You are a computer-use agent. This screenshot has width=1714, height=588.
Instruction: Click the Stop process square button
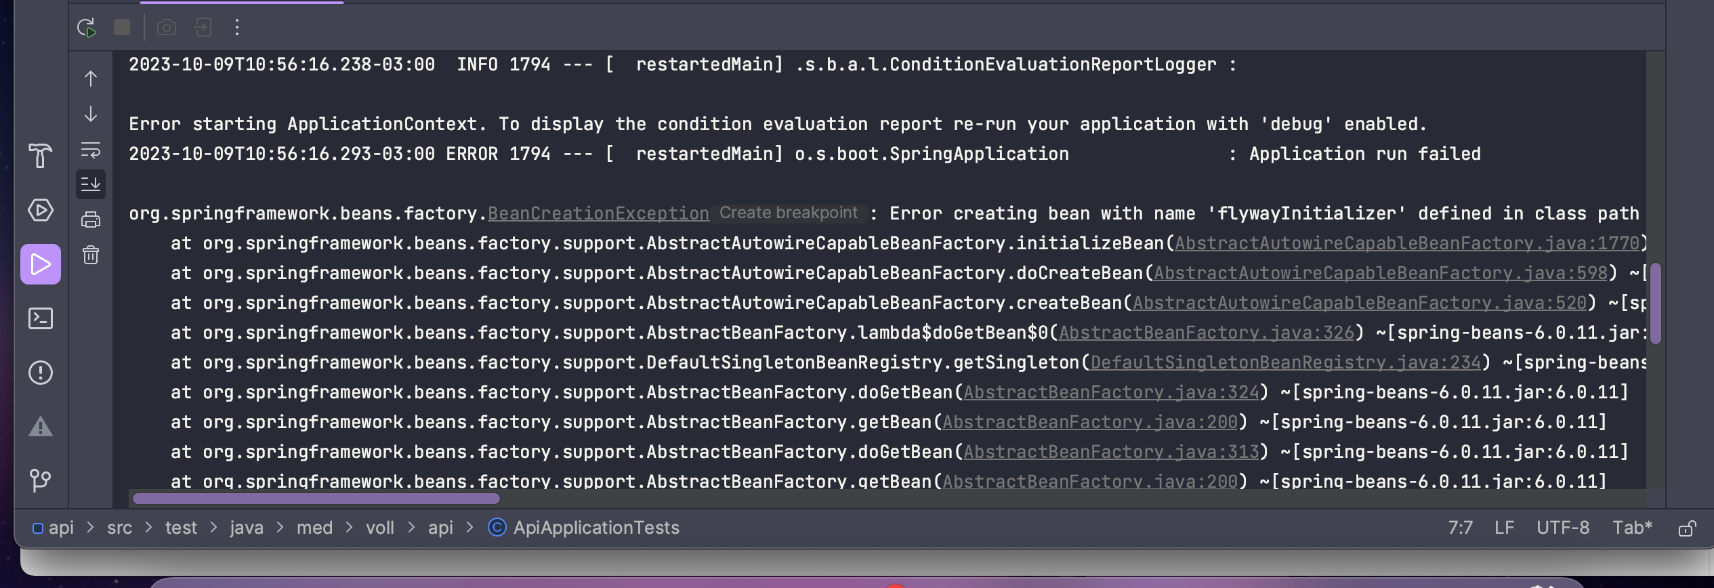click(x=122, y=27)
